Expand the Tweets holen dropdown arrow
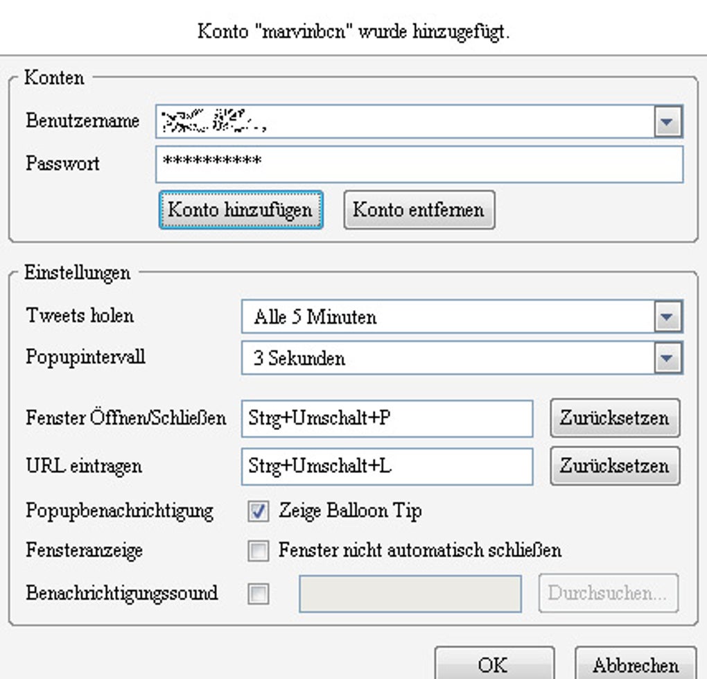Viewport: 707px width, 679px height. pyautogui.click(x=667, y=318)
